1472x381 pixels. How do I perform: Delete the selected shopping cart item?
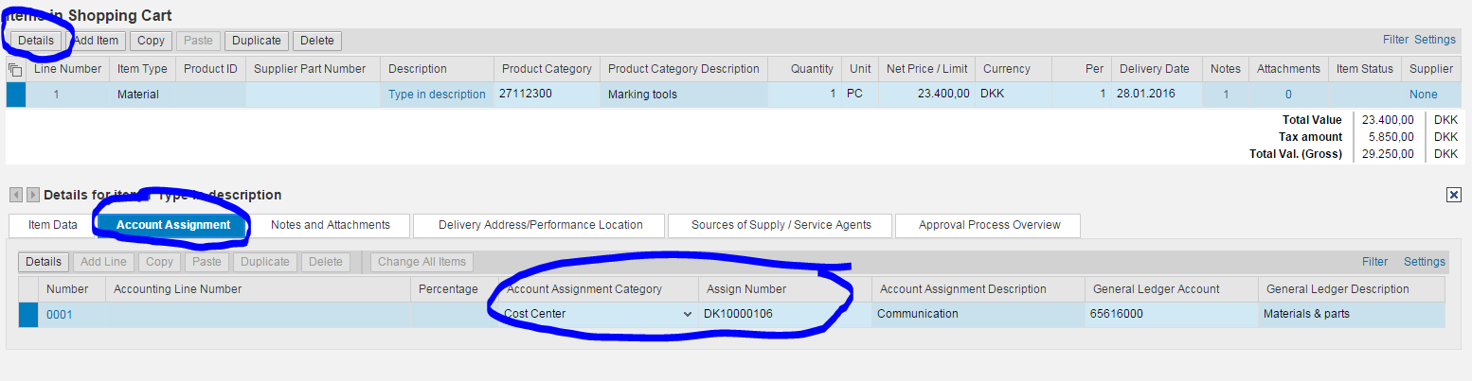pos(317,41)
